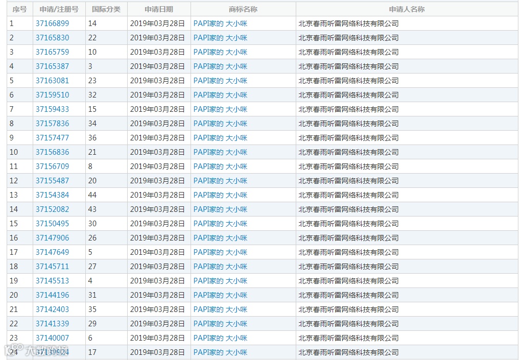Screen dimensions: 521x360
Task: Open application number 37145711
Action: point(53,267)
